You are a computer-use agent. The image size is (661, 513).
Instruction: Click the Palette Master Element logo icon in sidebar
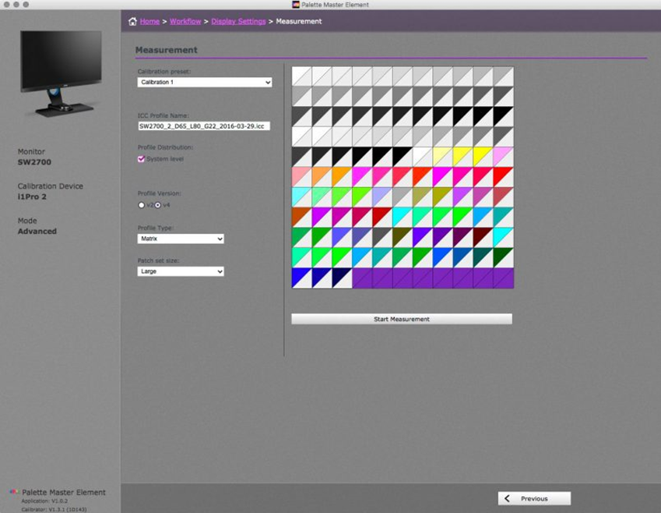(14, 492)
